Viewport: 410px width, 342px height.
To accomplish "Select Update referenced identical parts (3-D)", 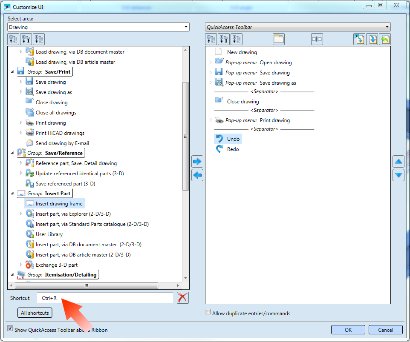I will 80,174.
